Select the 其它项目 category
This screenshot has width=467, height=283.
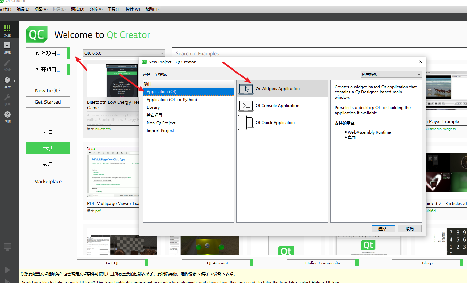point(189,115)
